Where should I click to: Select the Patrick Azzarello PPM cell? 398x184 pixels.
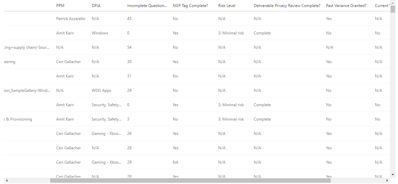(71, 18)
